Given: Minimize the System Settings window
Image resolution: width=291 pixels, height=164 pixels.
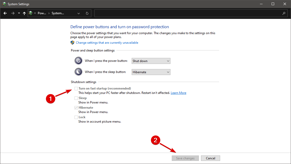Looking at the screenshot, I should click(261, 4).
